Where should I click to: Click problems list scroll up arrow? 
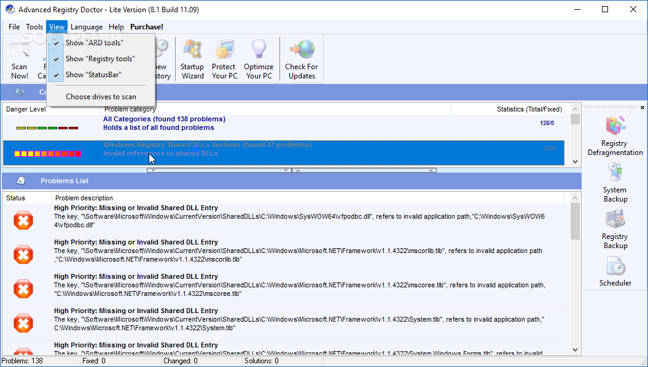[x=576, y=199]
